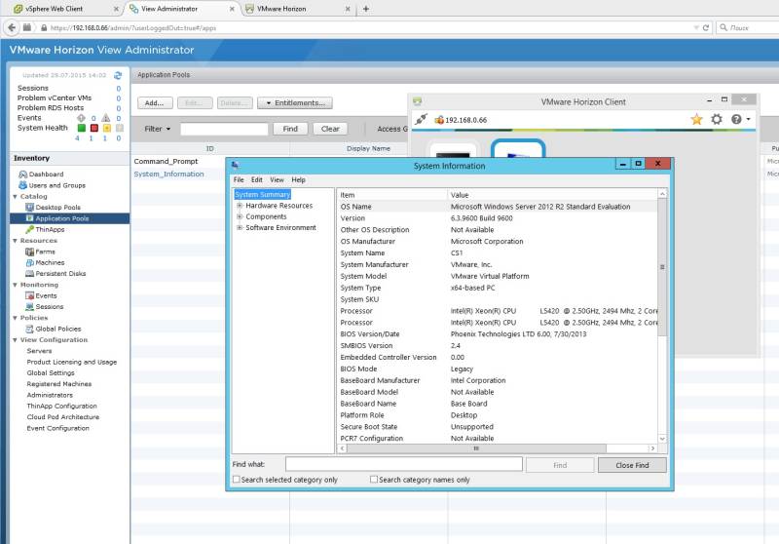Switch to VMware Horizon browser tab
Image resolution: width=779 pixels, height=544 pixels.
click(298, 9)
